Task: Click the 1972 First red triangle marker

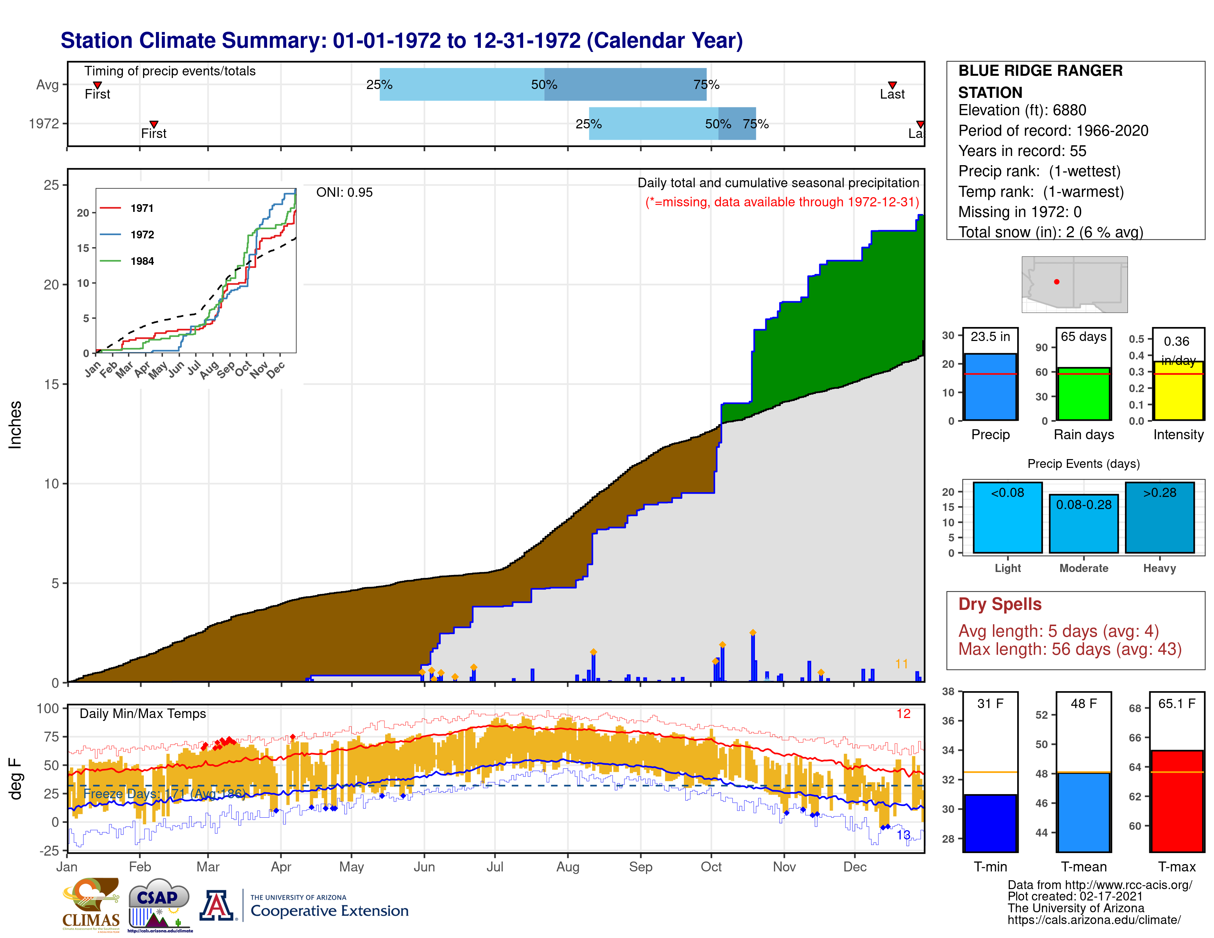Action: pos(154,124)
